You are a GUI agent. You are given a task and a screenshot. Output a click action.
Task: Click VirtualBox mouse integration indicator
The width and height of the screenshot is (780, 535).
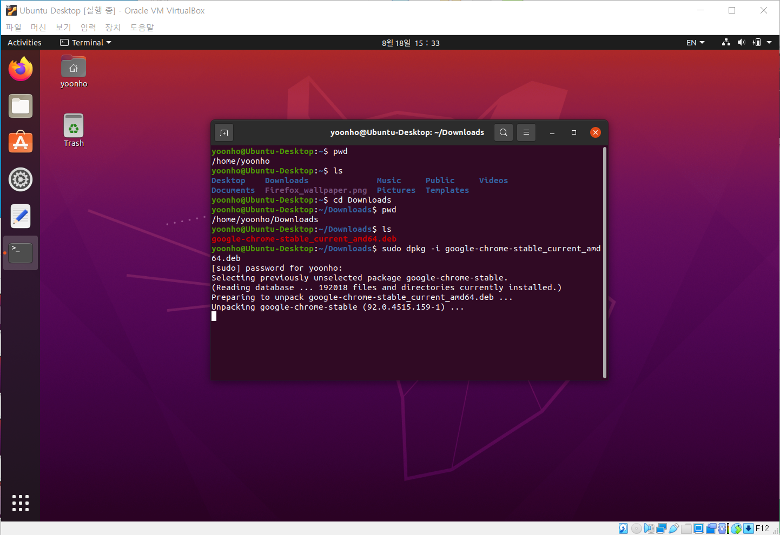pyautogui.click(x=736, y=529)
